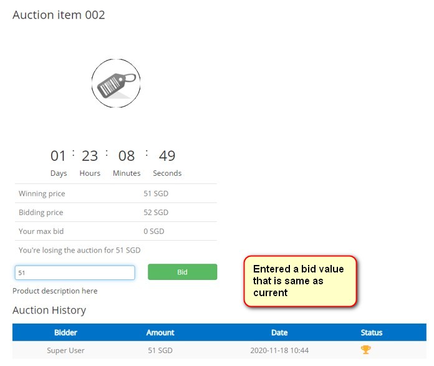This screenshot has height=366, width=434.
Task: Click the bid amount input field
Action: (x=75, y=272)
